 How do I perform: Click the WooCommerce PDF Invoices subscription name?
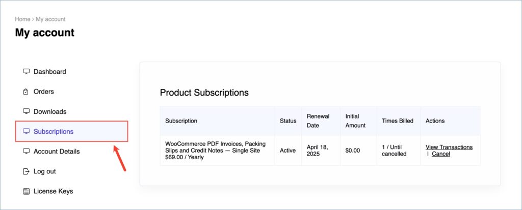tap(216, 151)
